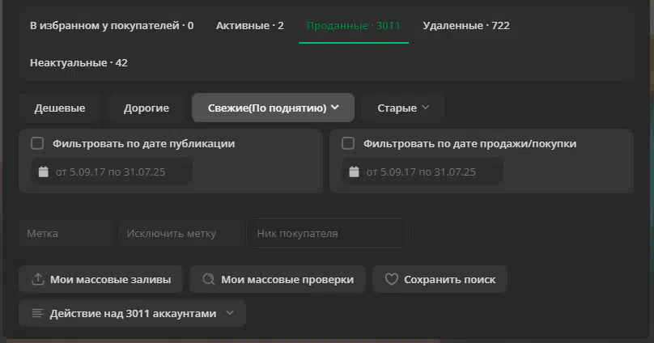
Task: Sort by 'Дешевые'
Action: point(60,108)
